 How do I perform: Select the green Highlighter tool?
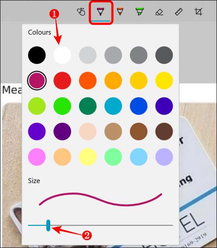(x=140, y=12)
